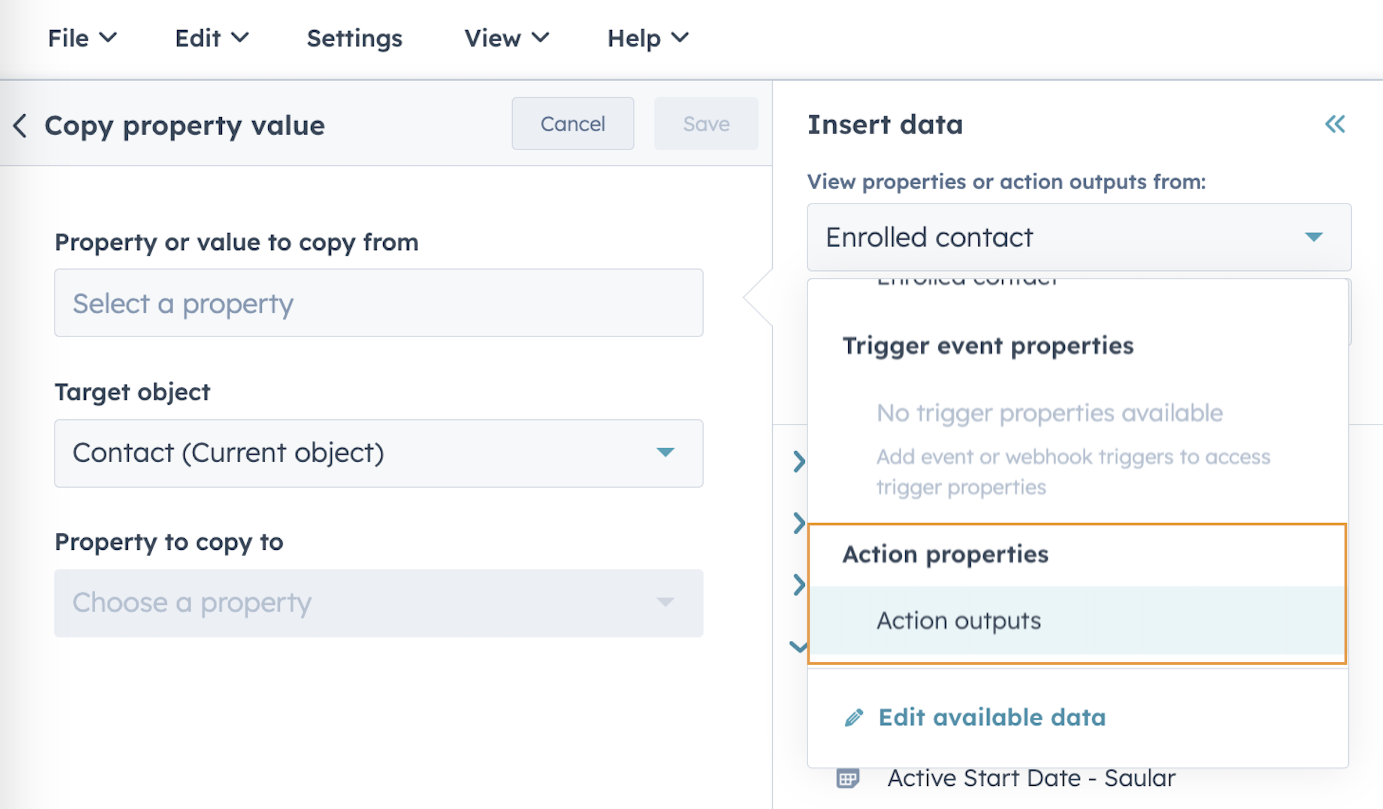
Task: Click the back arrow beside Copy property value
Action: click(20, 125)
